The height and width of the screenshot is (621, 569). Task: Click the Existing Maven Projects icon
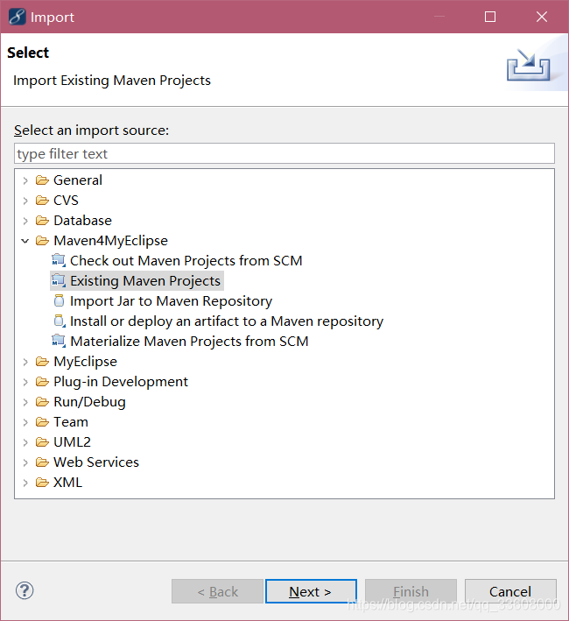click(x=59, y=281)
